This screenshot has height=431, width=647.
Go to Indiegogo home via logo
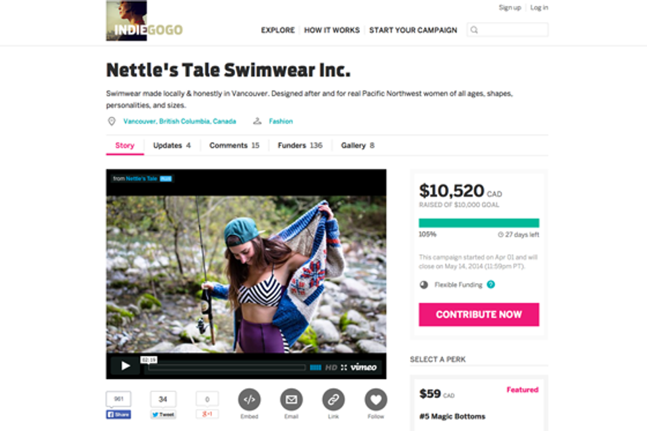pos(145,22)
